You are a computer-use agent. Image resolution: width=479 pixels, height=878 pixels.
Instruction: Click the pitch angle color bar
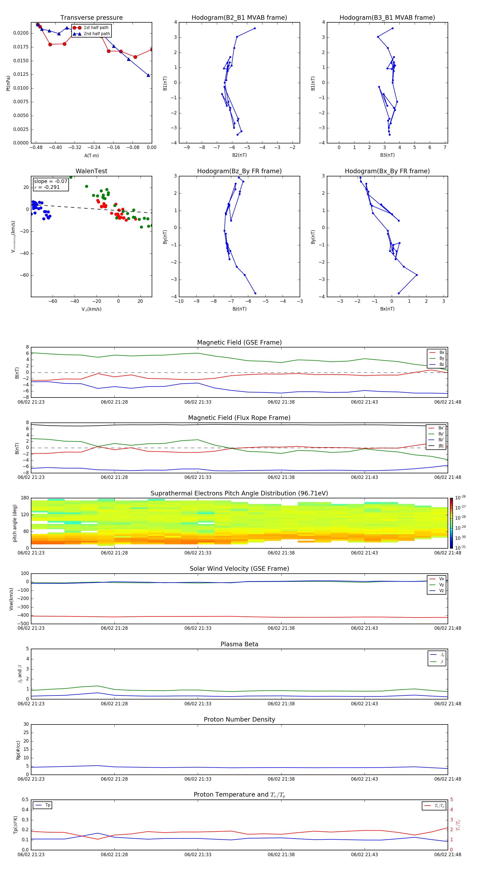(451, 523)
